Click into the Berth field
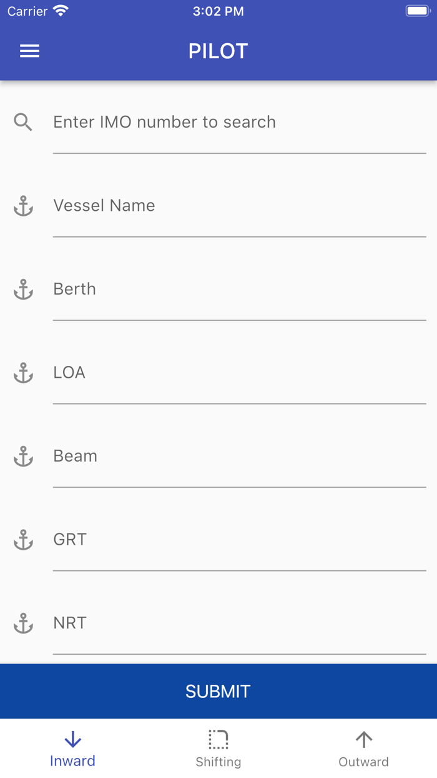This screenshot has width=437, height=778. click(x=239, y=290)
